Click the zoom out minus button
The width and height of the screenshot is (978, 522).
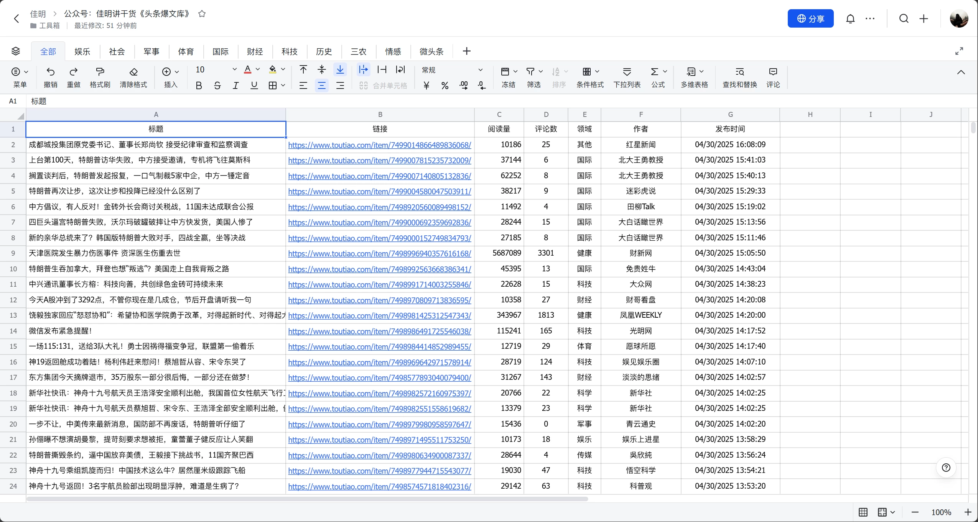click(x=915, y=512)
